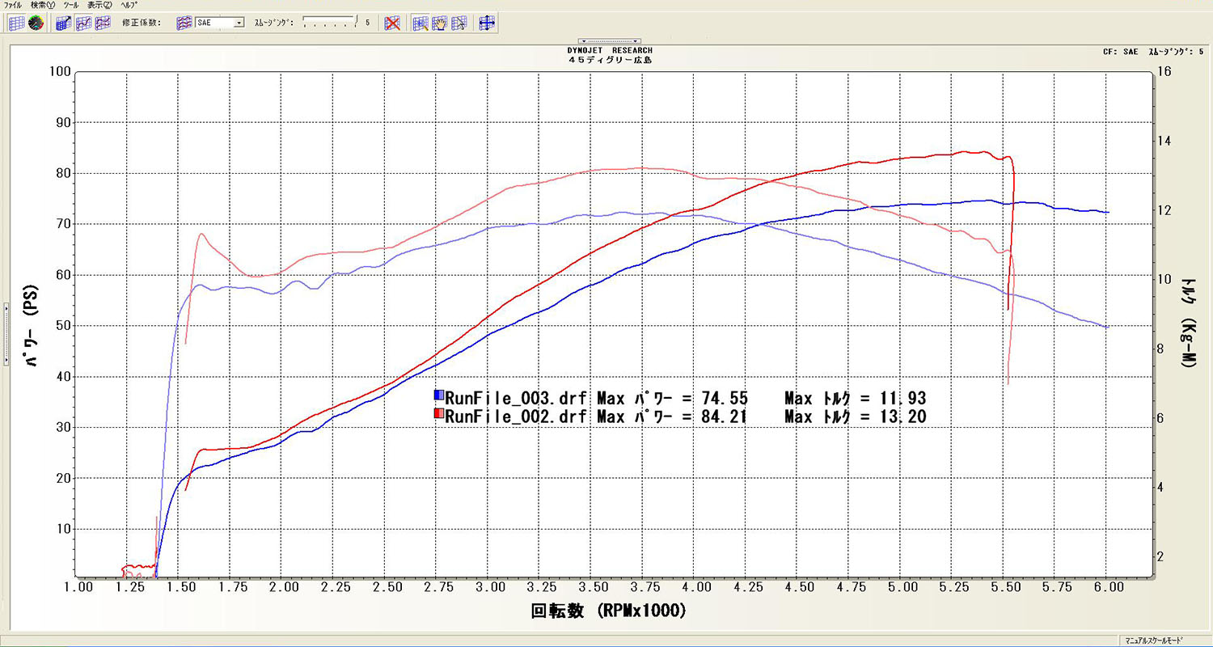Toggle the multi-curve graph overlay button
Viewport: 1213px width, 647px height.
click(x=103, y=23)
